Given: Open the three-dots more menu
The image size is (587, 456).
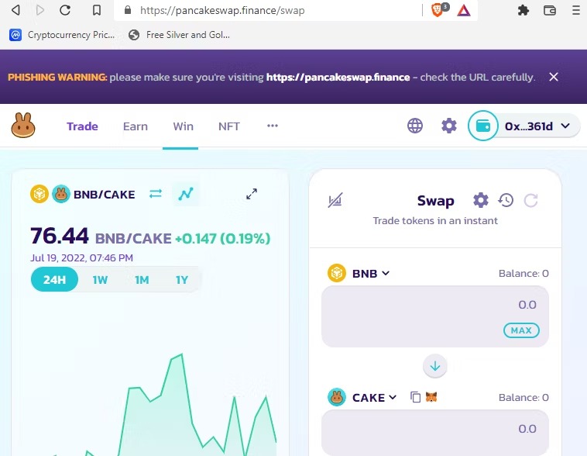Looking at the screenshot, I should pos(272,126).
